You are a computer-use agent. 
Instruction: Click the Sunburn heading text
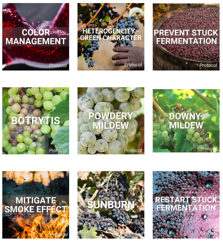click(111, 205)
